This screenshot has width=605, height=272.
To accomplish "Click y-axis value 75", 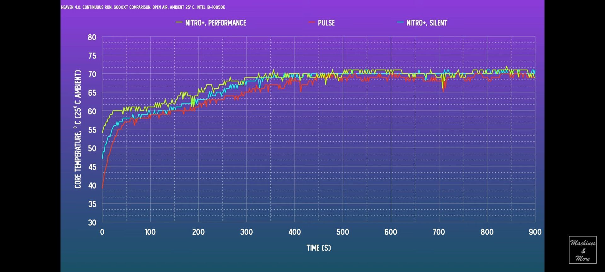I will click(92, 56).
